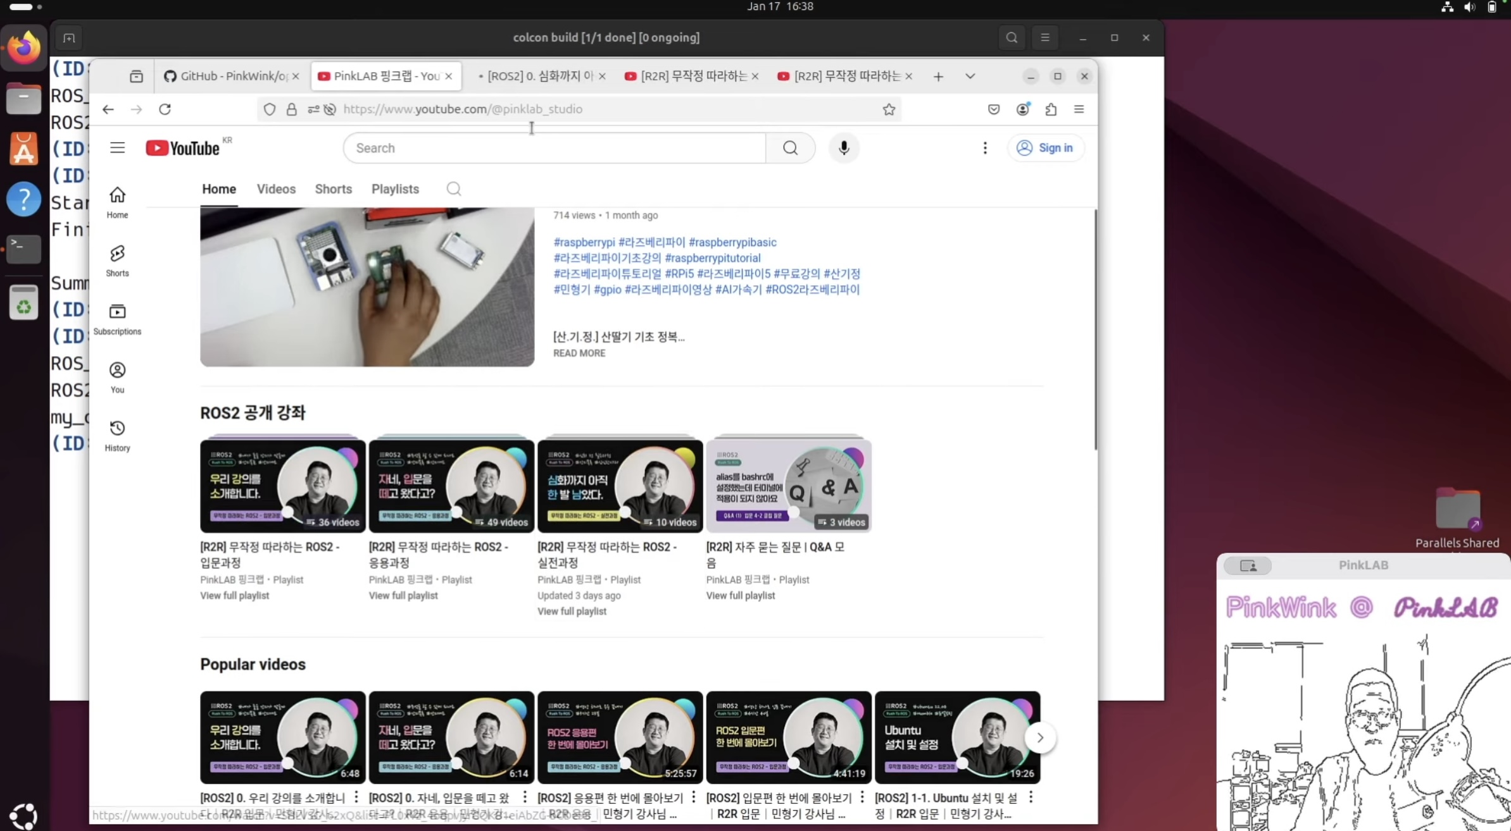Switch to the channel Videos tab
1511x831 pixels.
(276, 189)
